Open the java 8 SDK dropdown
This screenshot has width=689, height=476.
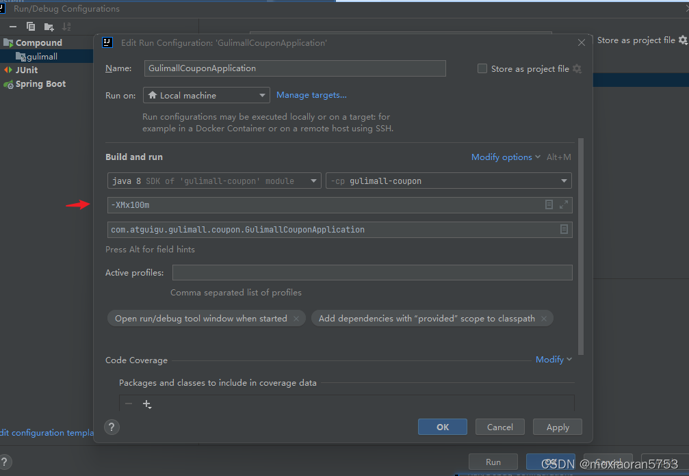point(214,181)
